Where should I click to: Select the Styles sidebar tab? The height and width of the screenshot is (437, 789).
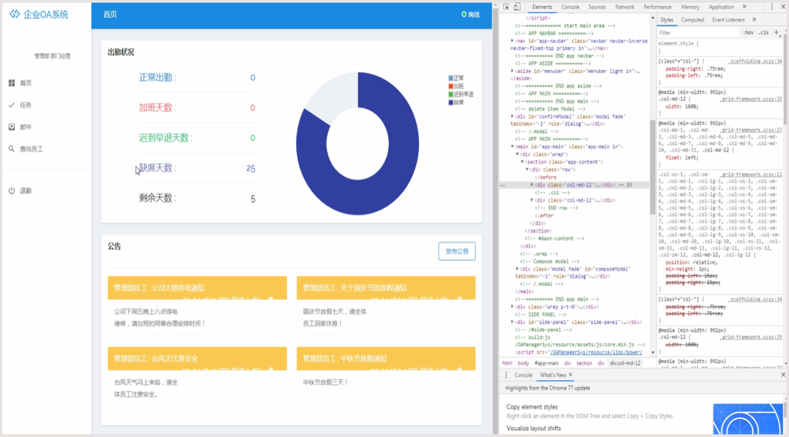click(666, 20)
